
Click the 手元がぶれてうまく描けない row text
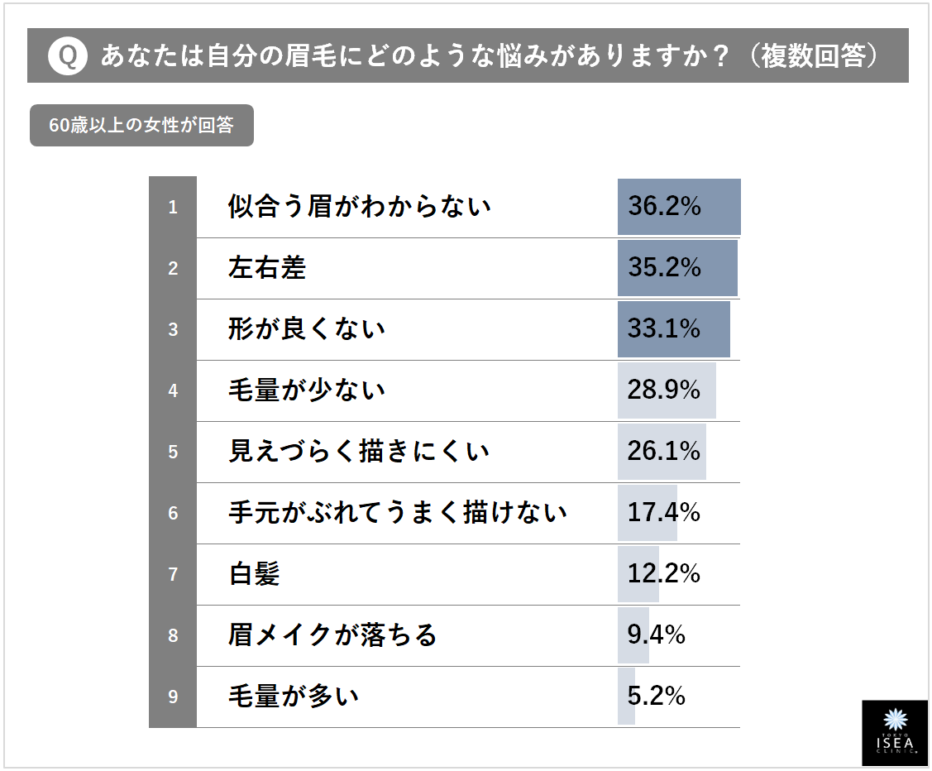coord(398,513)
